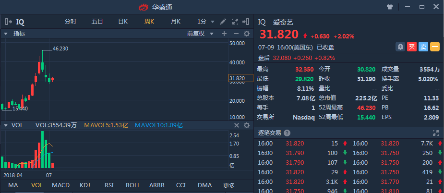444x193 pixels.
Task: Click the 换手率 value 5.020%
Action: (429, 79)
